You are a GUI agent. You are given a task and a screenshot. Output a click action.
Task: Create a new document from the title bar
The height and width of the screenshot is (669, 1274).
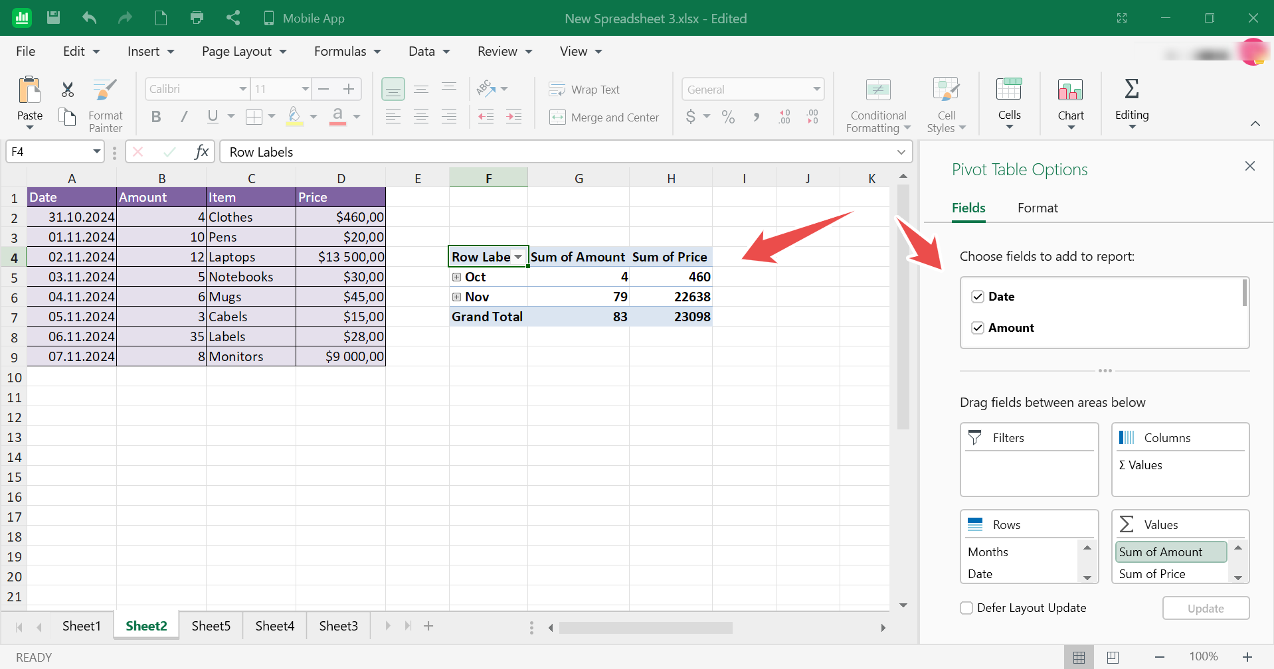161,18
